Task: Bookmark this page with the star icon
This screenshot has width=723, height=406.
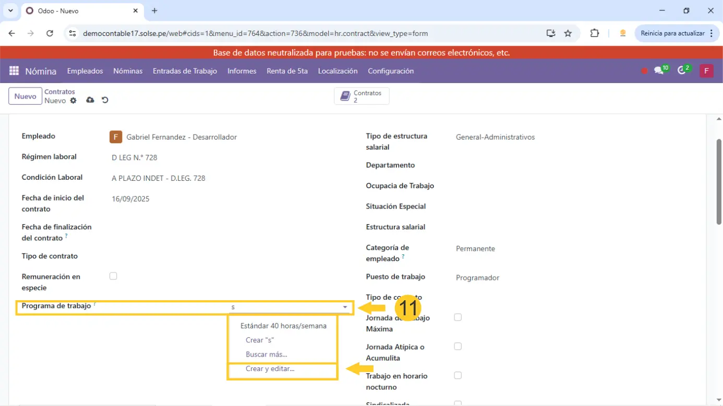Action: pyautogui.click(x=568, y=33)
